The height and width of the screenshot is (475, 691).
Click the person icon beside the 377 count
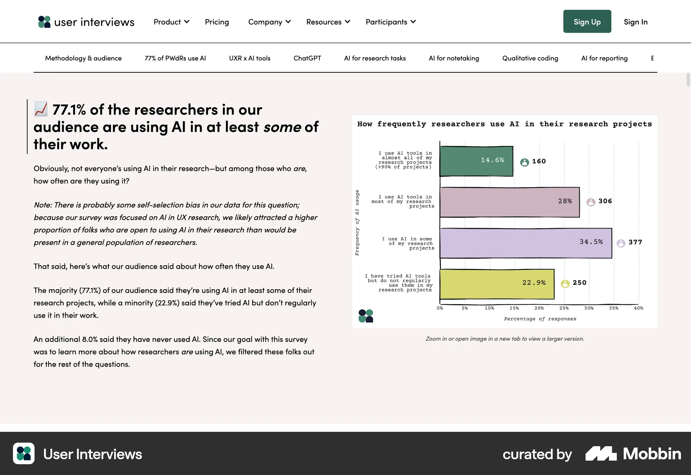[621, 243]
